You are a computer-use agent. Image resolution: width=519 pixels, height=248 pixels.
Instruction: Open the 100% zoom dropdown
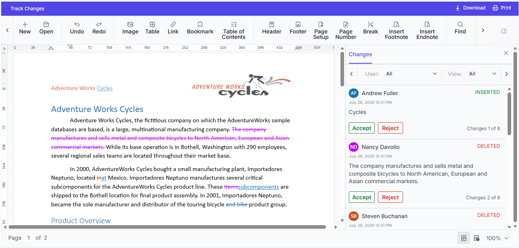[497, 238]
